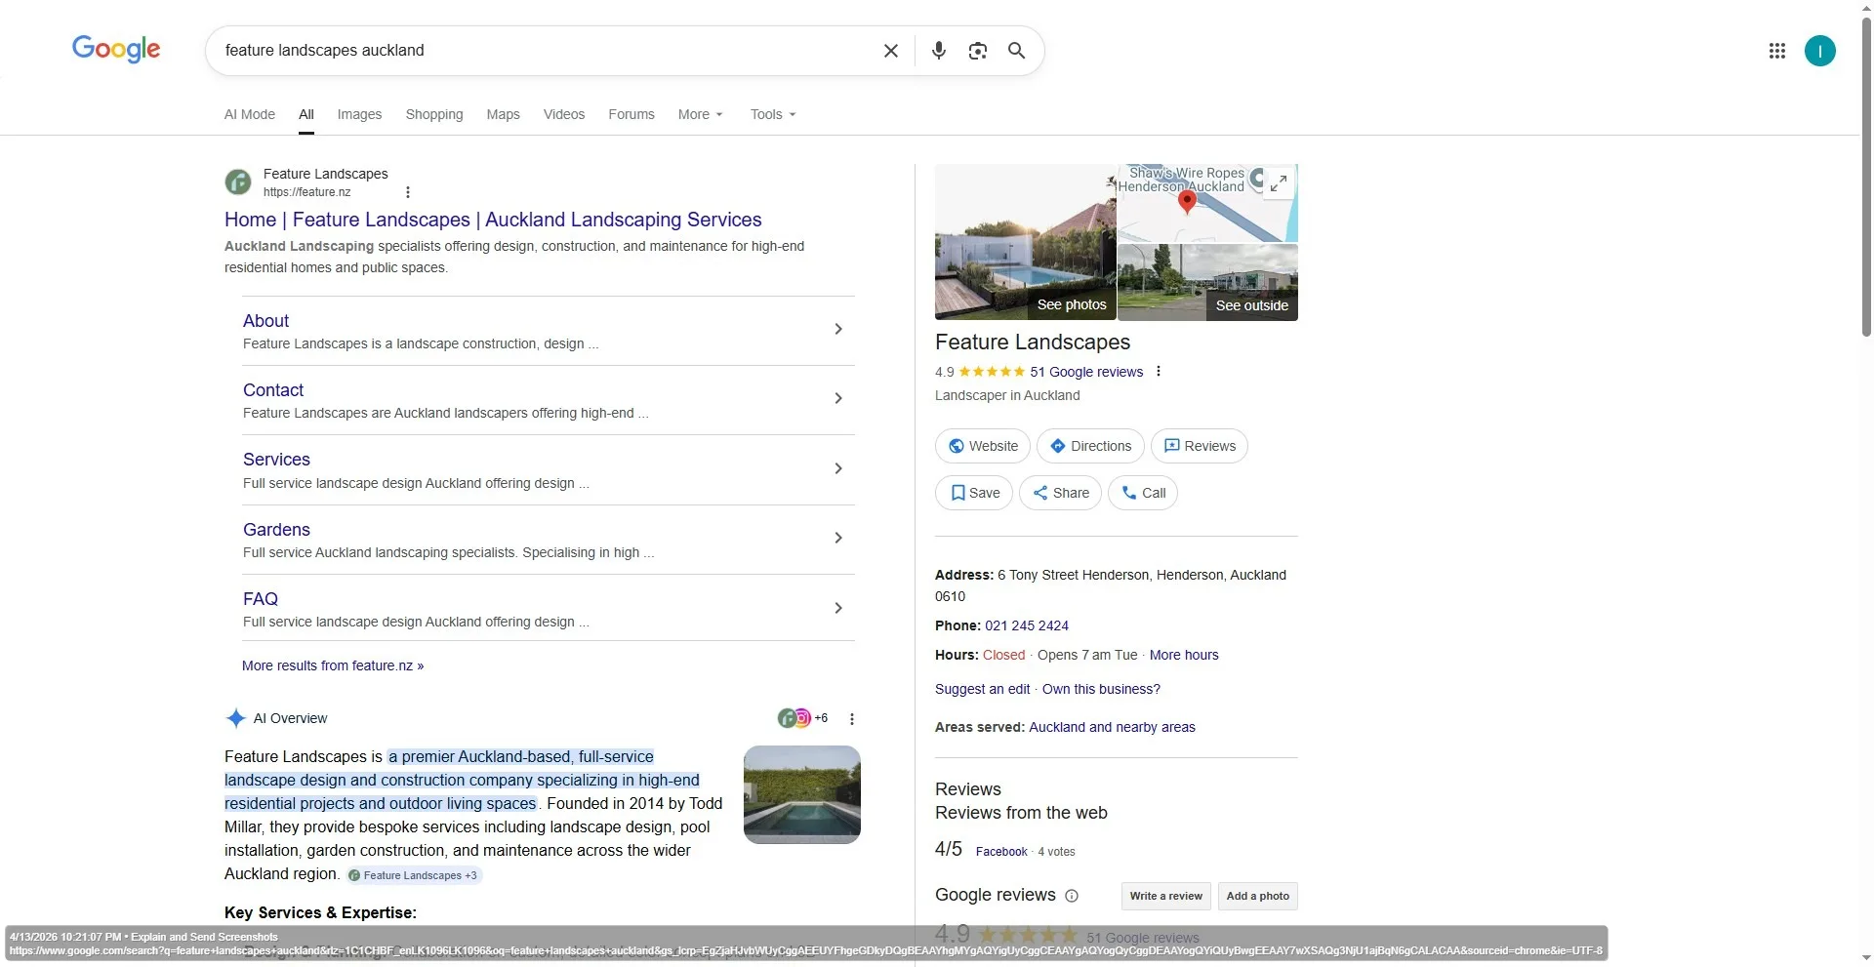Click Own this business? link

[1101, 689]
